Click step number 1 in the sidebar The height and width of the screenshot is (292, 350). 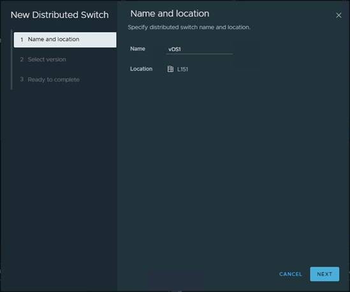click(x=22, y=40)
